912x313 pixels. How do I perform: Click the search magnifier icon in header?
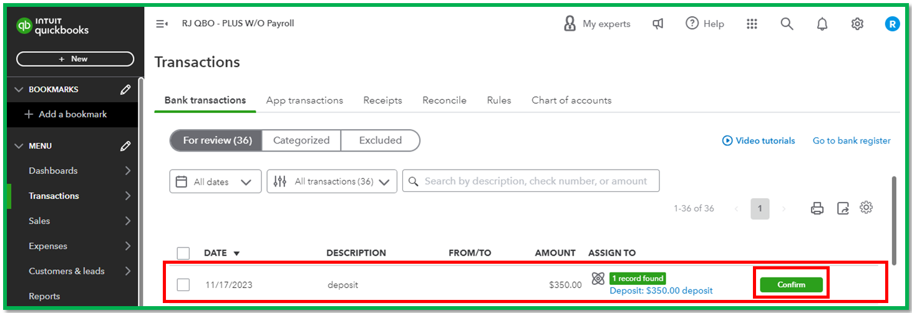coord(787,24)
